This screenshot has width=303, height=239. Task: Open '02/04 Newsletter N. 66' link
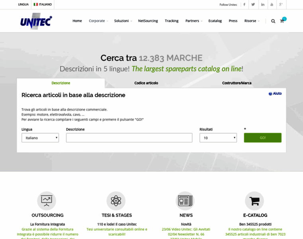pos(186,234)
